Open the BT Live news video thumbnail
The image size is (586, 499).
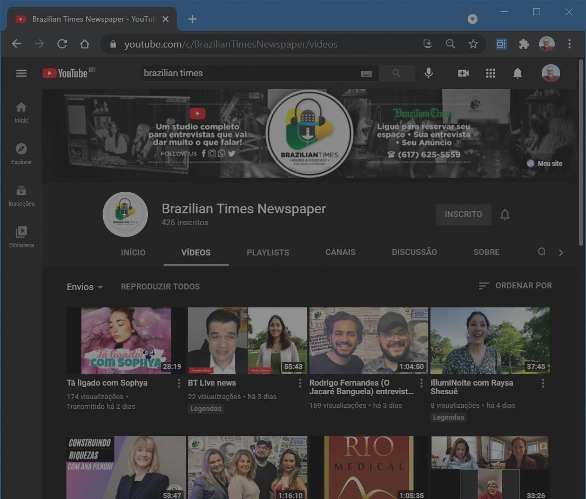247,341
